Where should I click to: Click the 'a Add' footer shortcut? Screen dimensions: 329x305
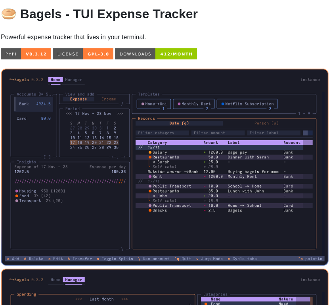point(13,259)
